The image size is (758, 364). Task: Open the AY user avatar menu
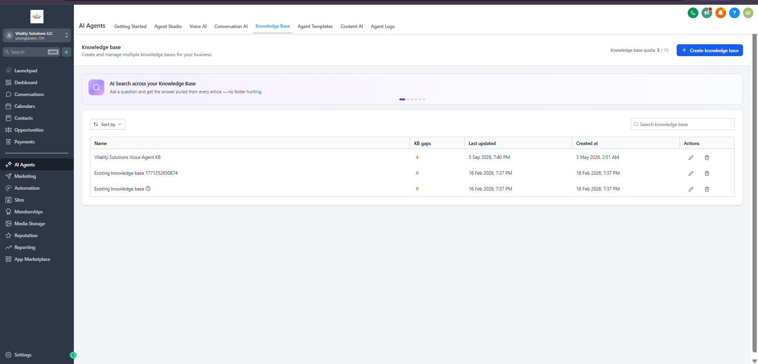(748, 13)
